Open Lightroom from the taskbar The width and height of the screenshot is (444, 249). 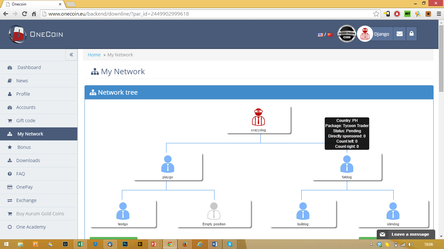point(65,244)
